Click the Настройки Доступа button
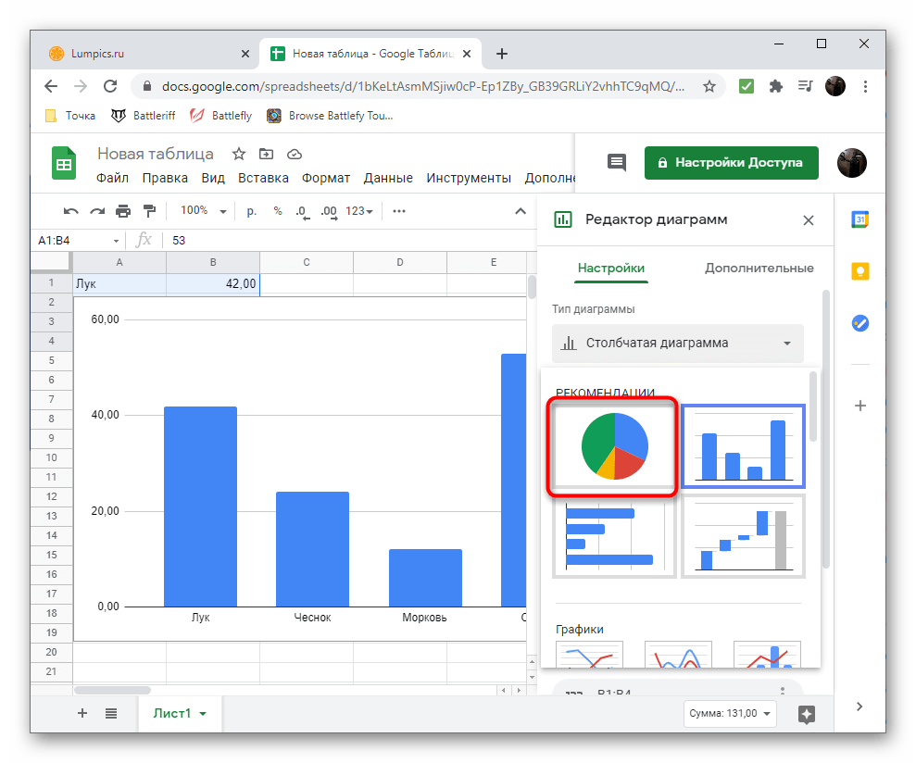The image size is (916, 763). point(731,162)
